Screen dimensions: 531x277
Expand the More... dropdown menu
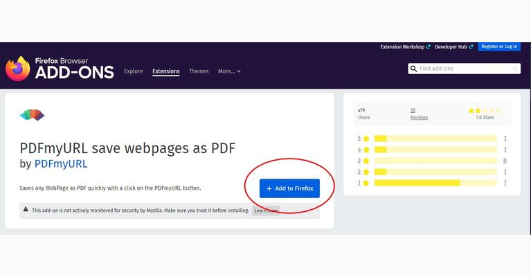tap(229, 71)
